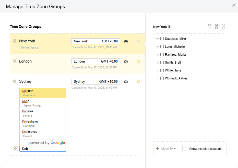Click the move handle beside Ramirez, Maria
238x168 pixels.
[x=157, y=54]
